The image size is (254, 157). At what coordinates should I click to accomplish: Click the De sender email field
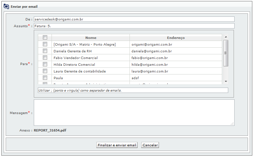134,19
